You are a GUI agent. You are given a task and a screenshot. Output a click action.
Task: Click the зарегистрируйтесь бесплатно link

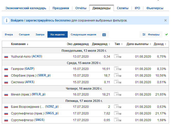point(48,20)
